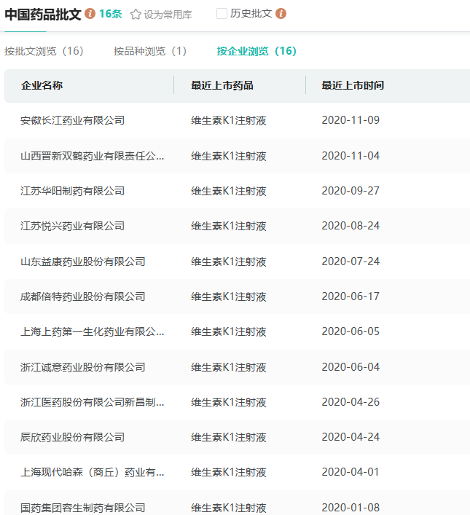
Task: Select 国药集团容生制药有限公司
Action: pyautogui.click(x=83, y=508)
